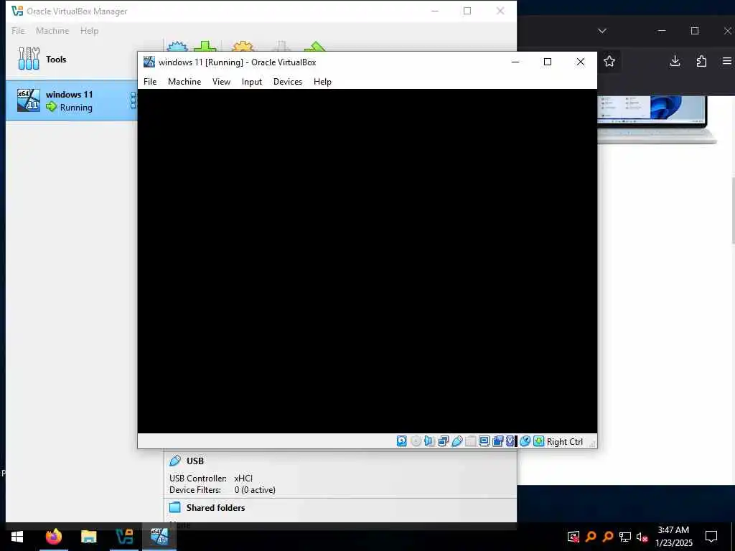Click the Show green arrow toolbar icon
735x551 pixels.
point(315,47)
